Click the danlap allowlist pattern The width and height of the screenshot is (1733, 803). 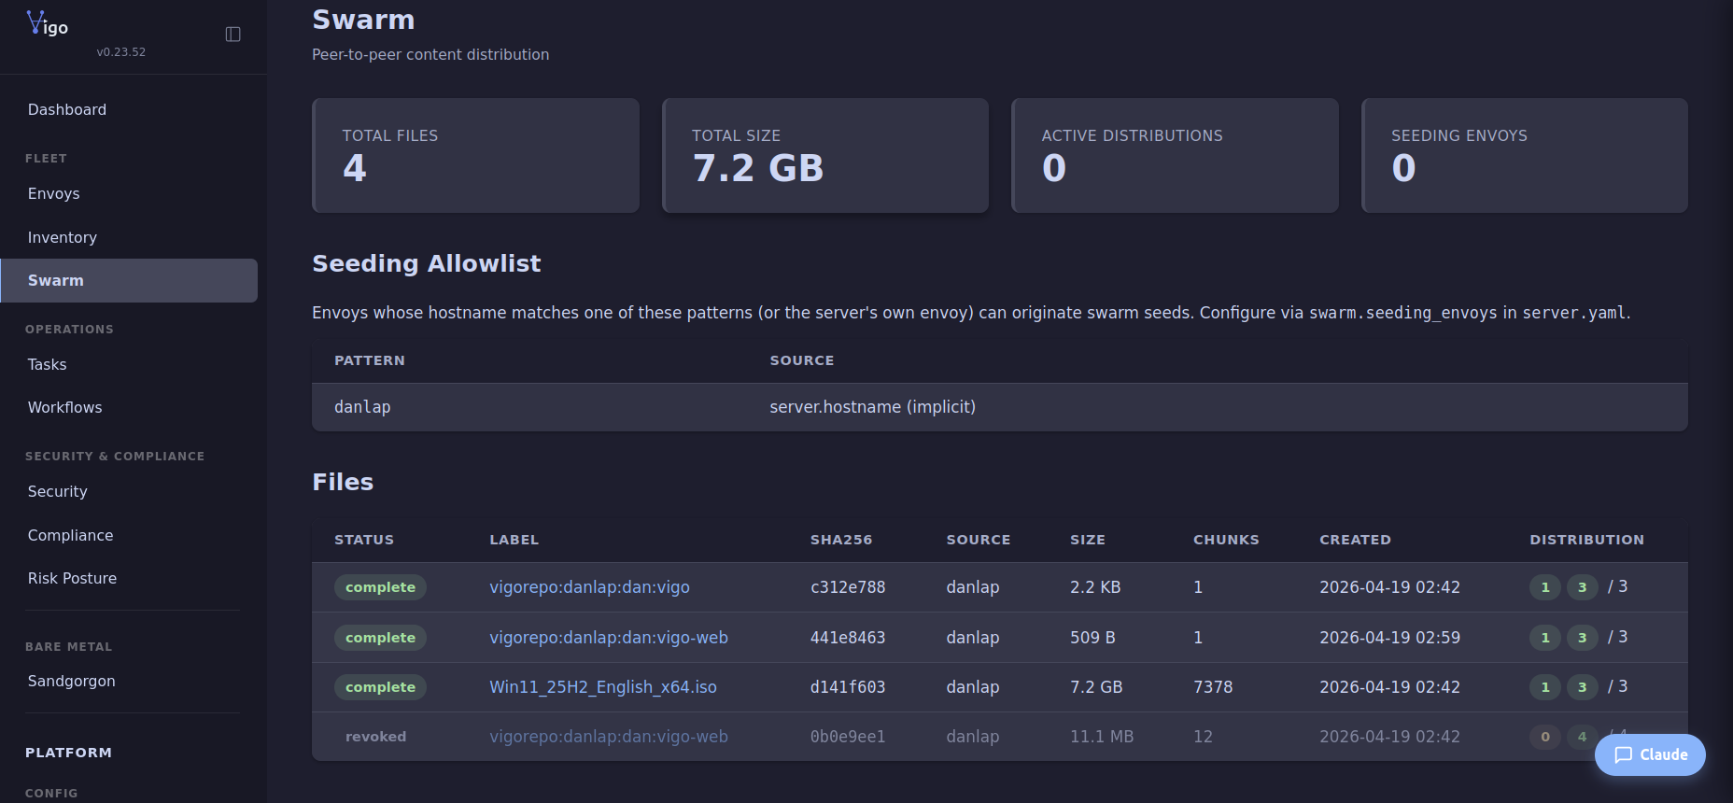click(x=362, y=407)
